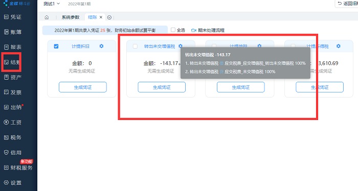Open the 账簿 sidebar module

(13, 32)
